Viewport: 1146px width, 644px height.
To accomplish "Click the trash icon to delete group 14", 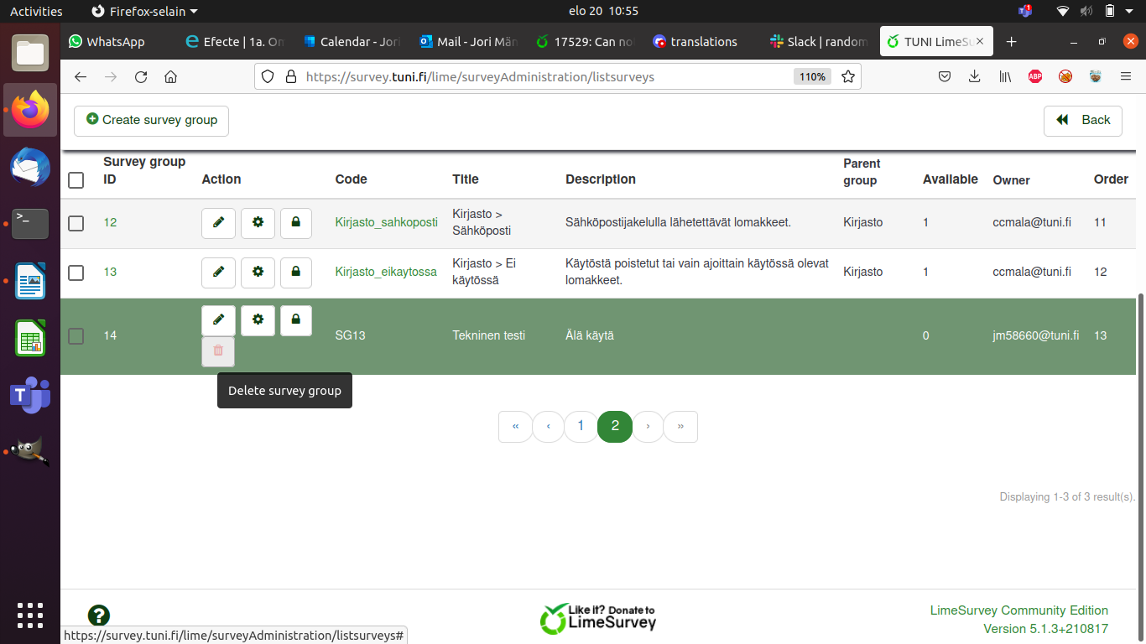I will point(218,351).
